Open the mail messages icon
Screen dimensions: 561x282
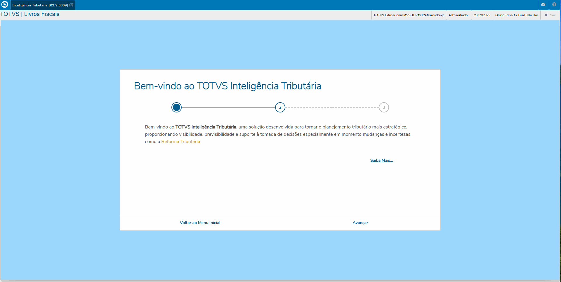(543, 4)
